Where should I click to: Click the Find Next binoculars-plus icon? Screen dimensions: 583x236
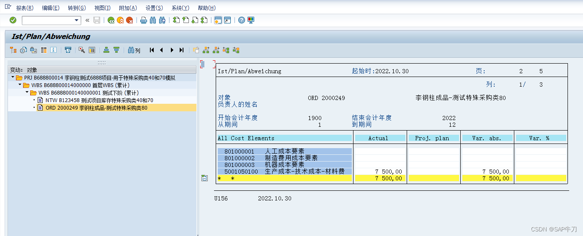(163, 20)
